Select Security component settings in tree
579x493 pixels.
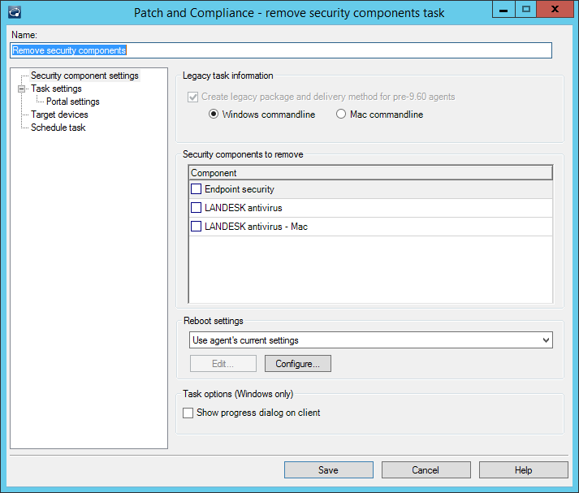click(x=84, y=76)
